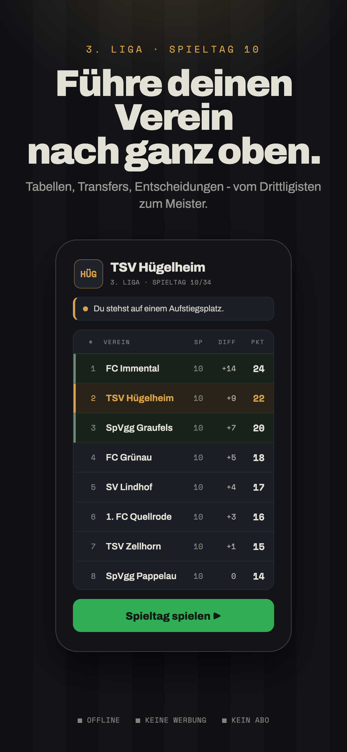Click the SP column header

click(198, 342)
